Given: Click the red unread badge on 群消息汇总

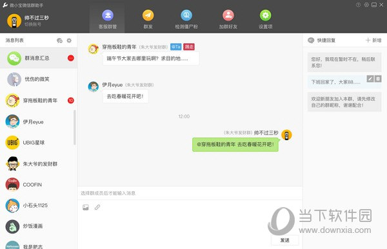Looking at the screenshot, I should pyautogui.click(x=71, y=58).
